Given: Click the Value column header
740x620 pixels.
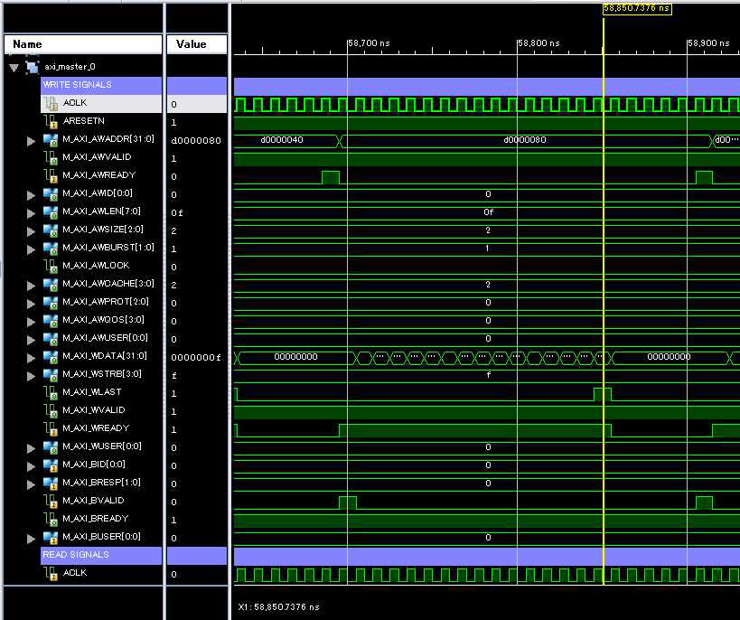Looking at the screenshot, I should 195,43.
